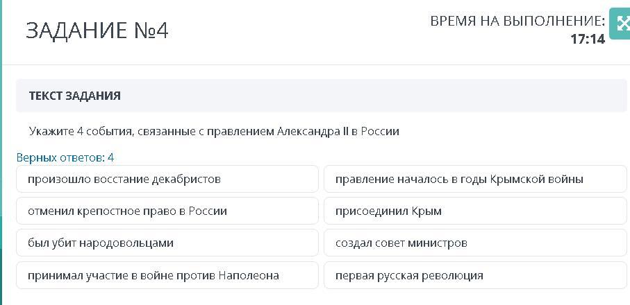630x305 pixels.
Task: Pick the answer 'присоединил Крым'
Action: click(475, 211)
